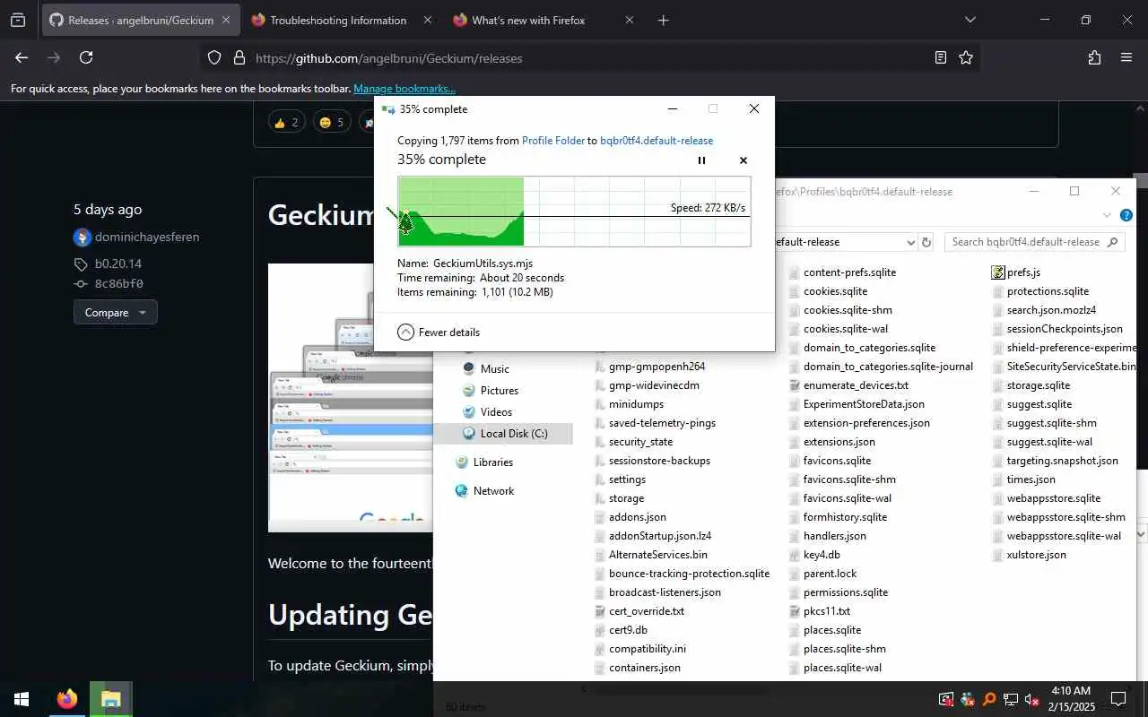Open the Compare dropdown
Screen dimensions: 1148x717
(116, 312)
